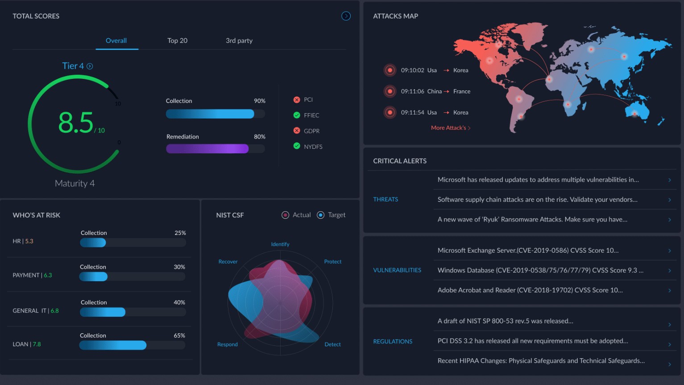Click the HR Collection progress bar
The width and height of the screenshot is (684, 385).
(x=133, y=242)
